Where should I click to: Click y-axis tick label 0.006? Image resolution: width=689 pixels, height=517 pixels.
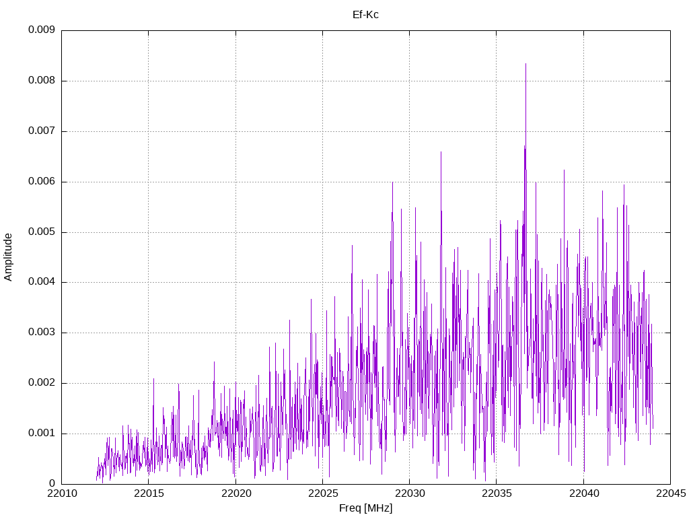point(42,181)
